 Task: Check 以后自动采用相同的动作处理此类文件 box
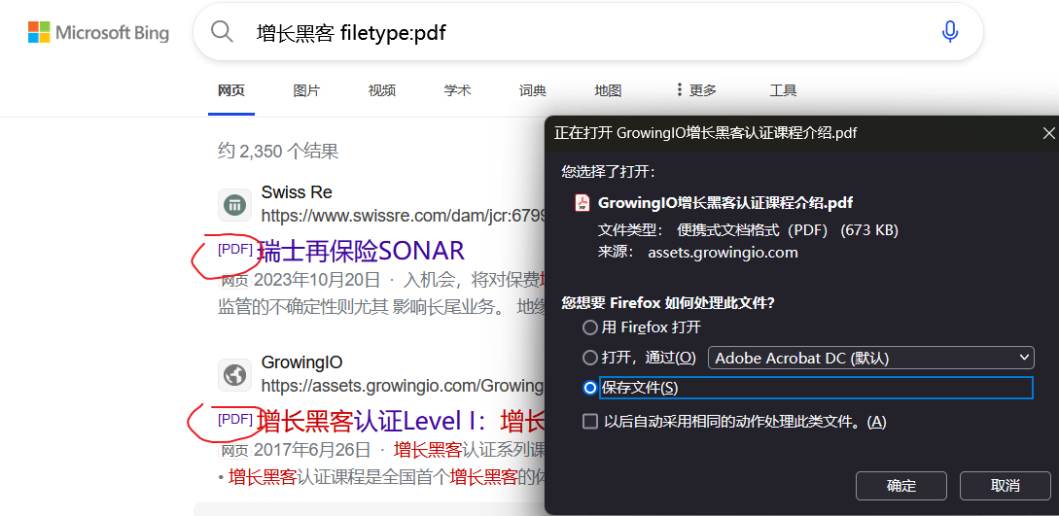(x=590, y=422)
